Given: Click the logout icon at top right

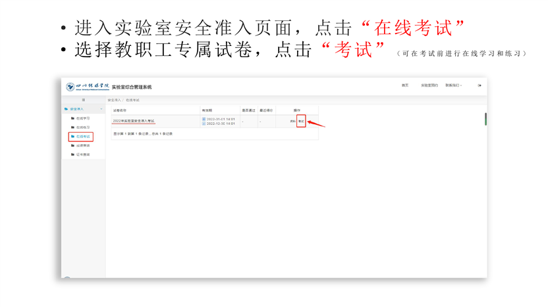Looking at the screenshot, I should click(x=479, y=85).
